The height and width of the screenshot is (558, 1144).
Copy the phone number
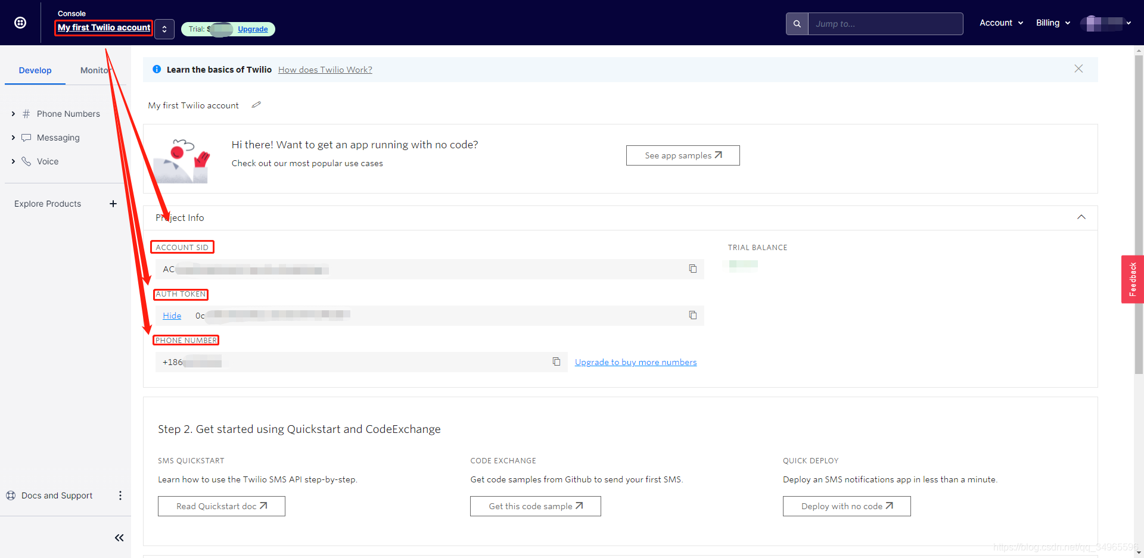(557, 361)
